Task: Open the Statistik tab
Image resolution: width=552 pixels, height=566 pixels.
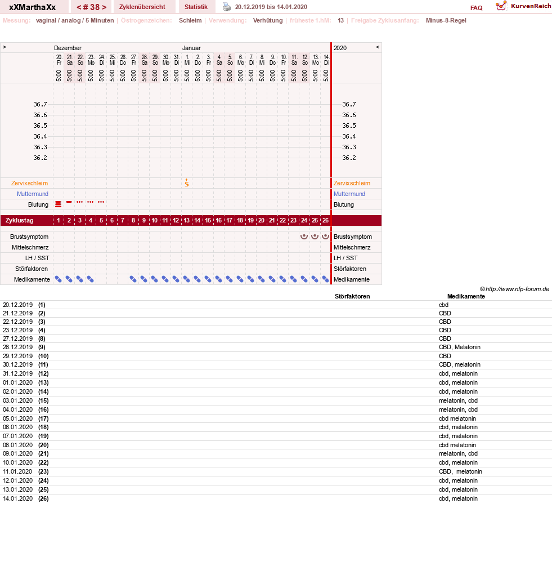Action: pyautogui.click(x=196, y=7)
